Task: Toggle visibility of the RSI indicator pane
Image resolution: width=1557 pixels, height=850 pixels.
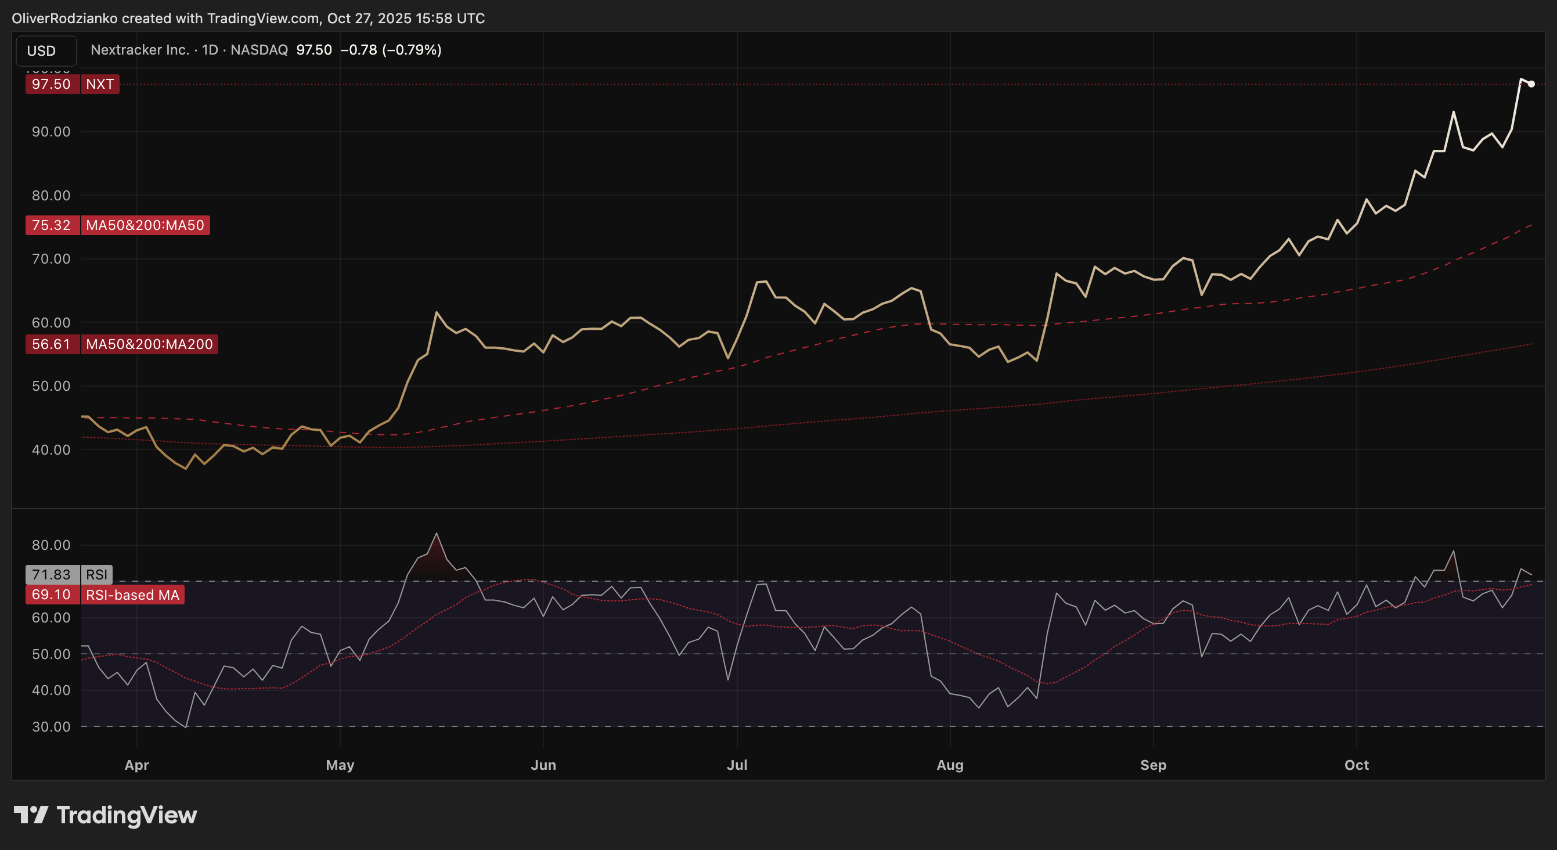Action: (97, 574)
